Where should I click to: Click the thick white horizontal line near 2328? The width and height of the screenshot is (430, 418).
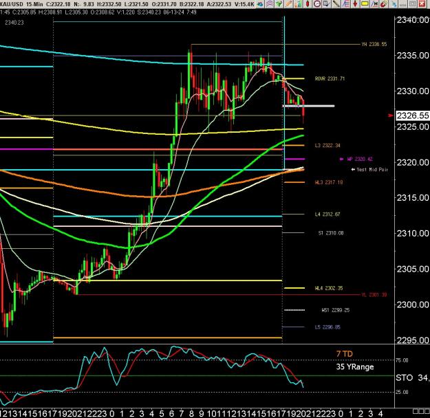click(308, 106)
